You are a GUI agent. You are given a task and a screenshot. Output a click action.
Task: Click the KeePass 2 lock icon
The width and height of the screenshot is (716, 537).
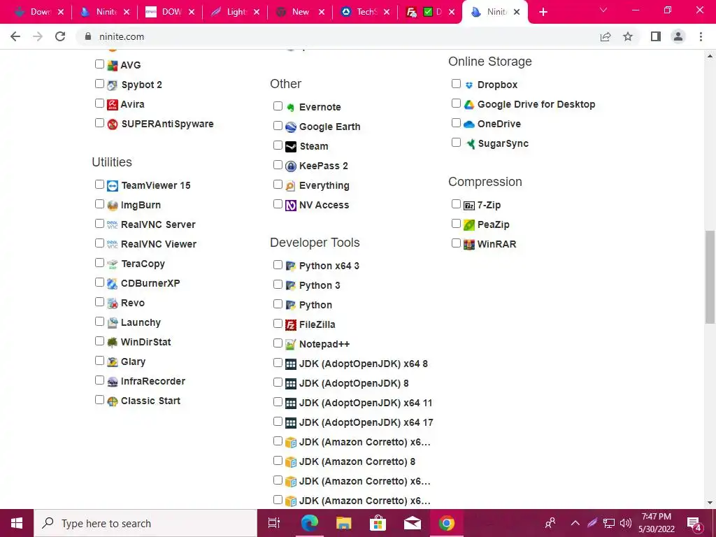point(291,166)
